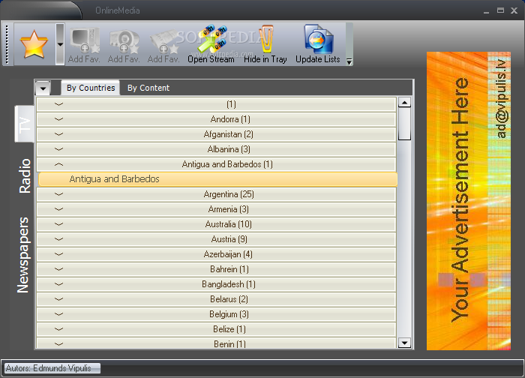525x378 pixels.
Task: Select the TV side tab
Action: (25, 124)
